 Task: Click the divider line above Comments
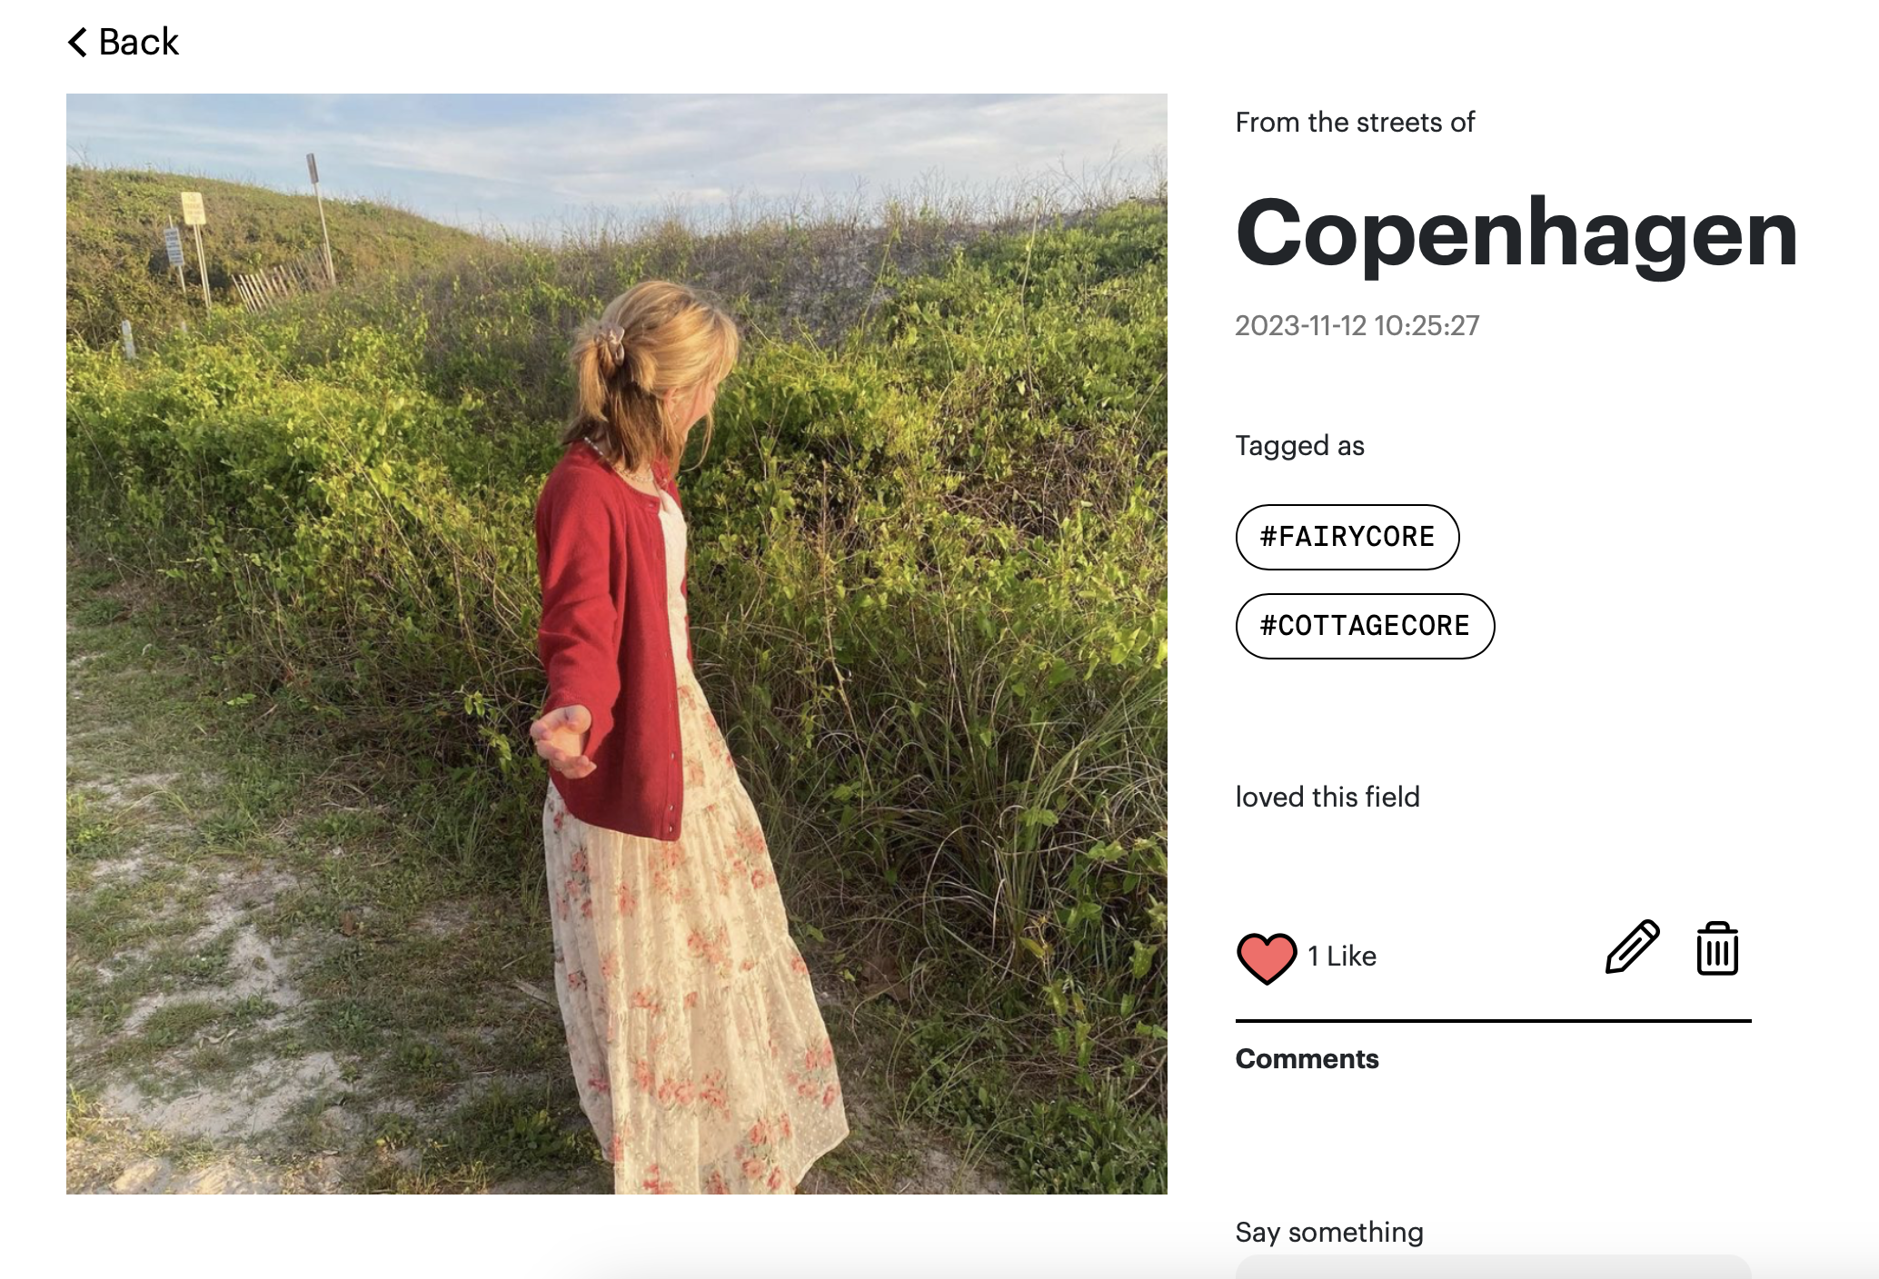[x=1493, y=1021]
